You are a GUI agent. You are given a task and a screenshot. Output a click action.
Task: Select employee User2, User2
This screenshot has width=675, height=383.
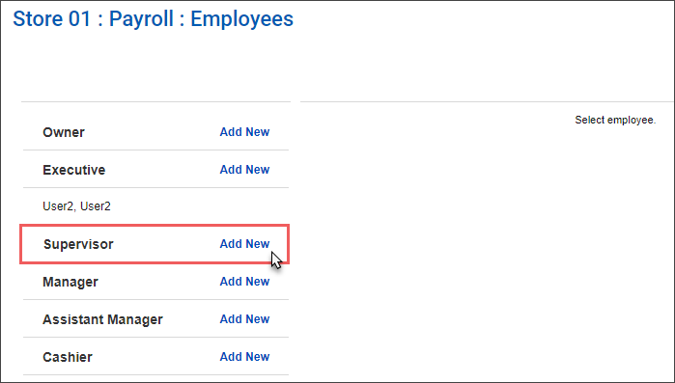click(76, 206)
